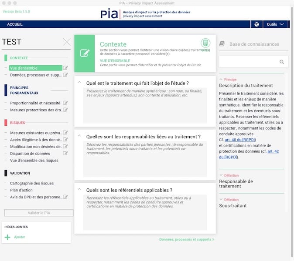This screenshot has height=261, width=294.
Task: Go to ACCUEIL home page
Action: pyautogui.click(x=15, y=24)
